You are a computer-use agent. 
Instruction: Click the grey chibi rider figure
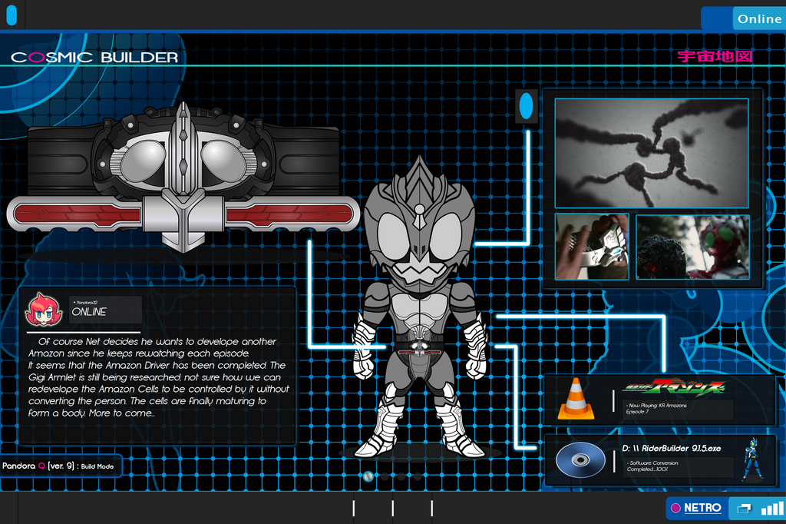point(418,307)
